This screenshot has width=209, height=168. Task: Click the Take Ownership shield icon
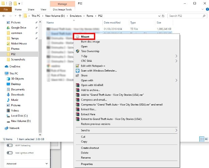pyautogui.click(x=77, y=51)
